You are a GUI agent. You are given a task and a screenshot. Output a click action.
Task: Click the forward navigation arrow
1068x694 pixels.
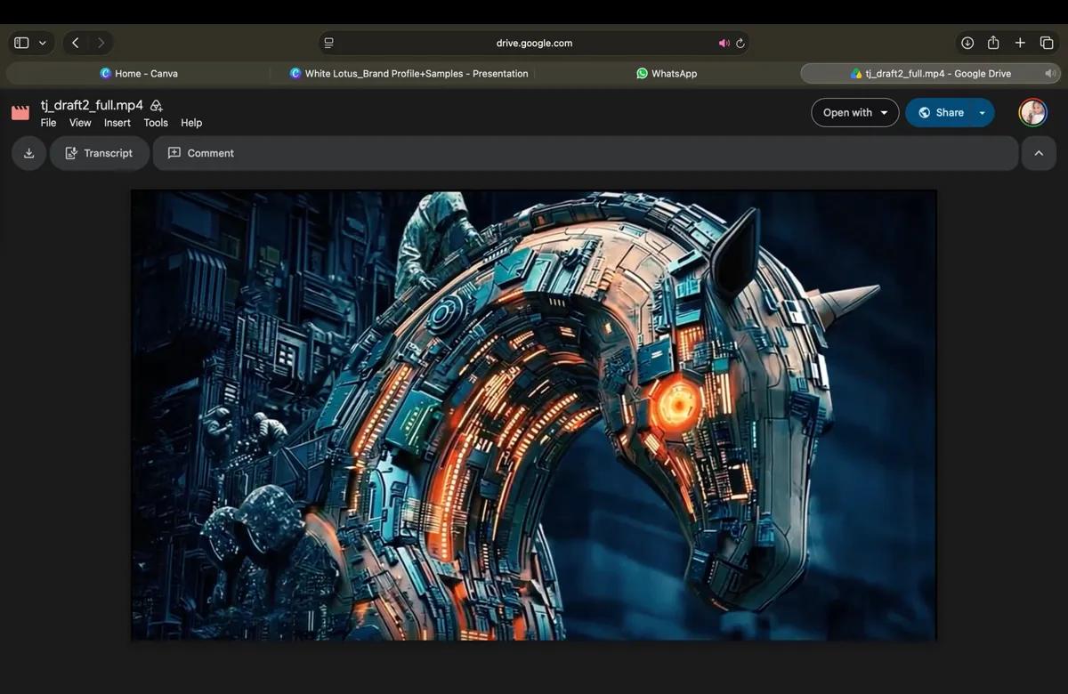coord(101,43)
